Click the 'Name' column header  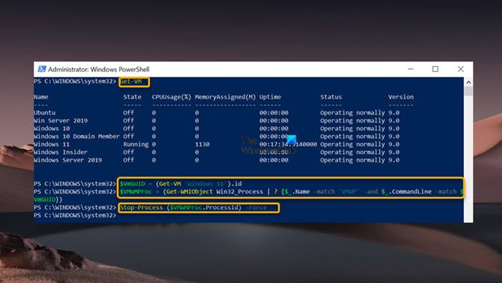coord(41,97)
